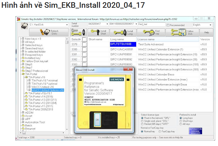Screen dimensions: 218x146
Task: Click the Refresh Disks button
Action: pyautogui.click(x=49, y=32)
